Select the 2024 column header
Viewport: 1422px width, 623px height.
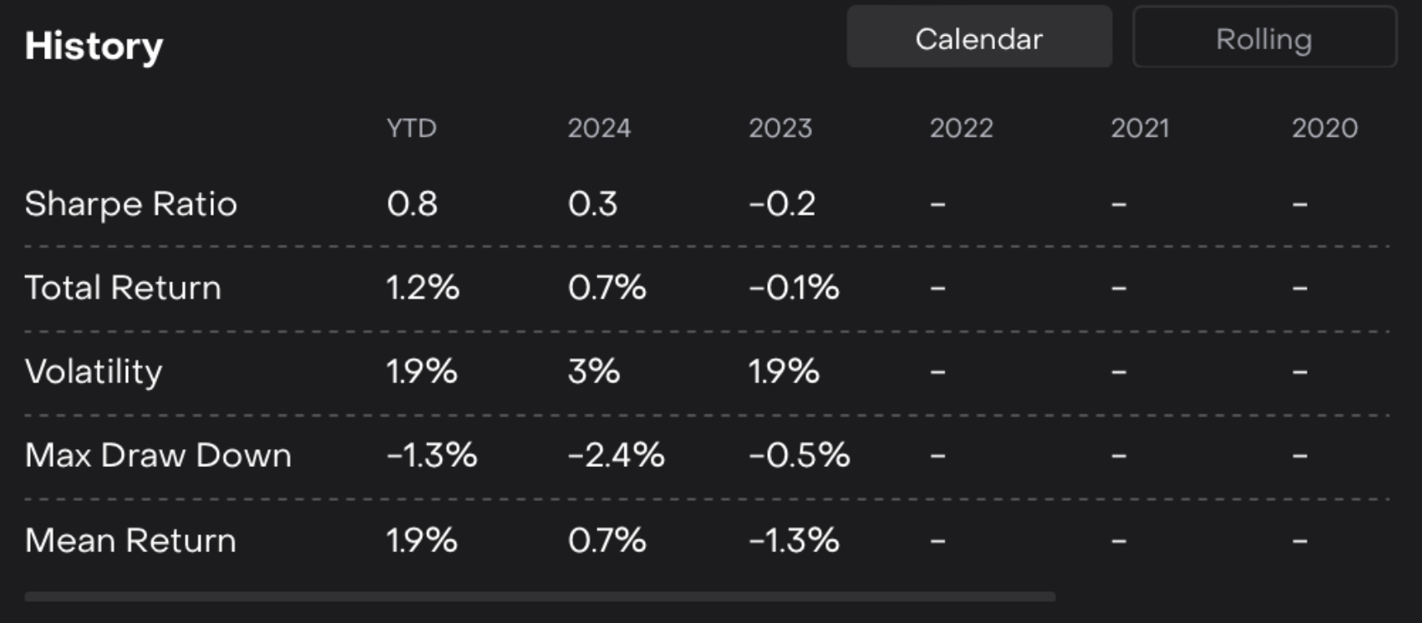pos(599,128)
